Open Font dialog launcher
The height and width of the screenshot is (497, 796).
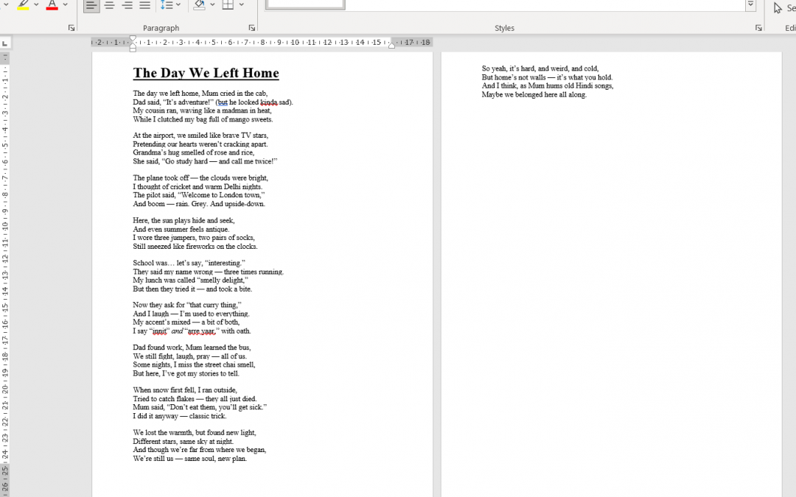(x=71, y=28)
